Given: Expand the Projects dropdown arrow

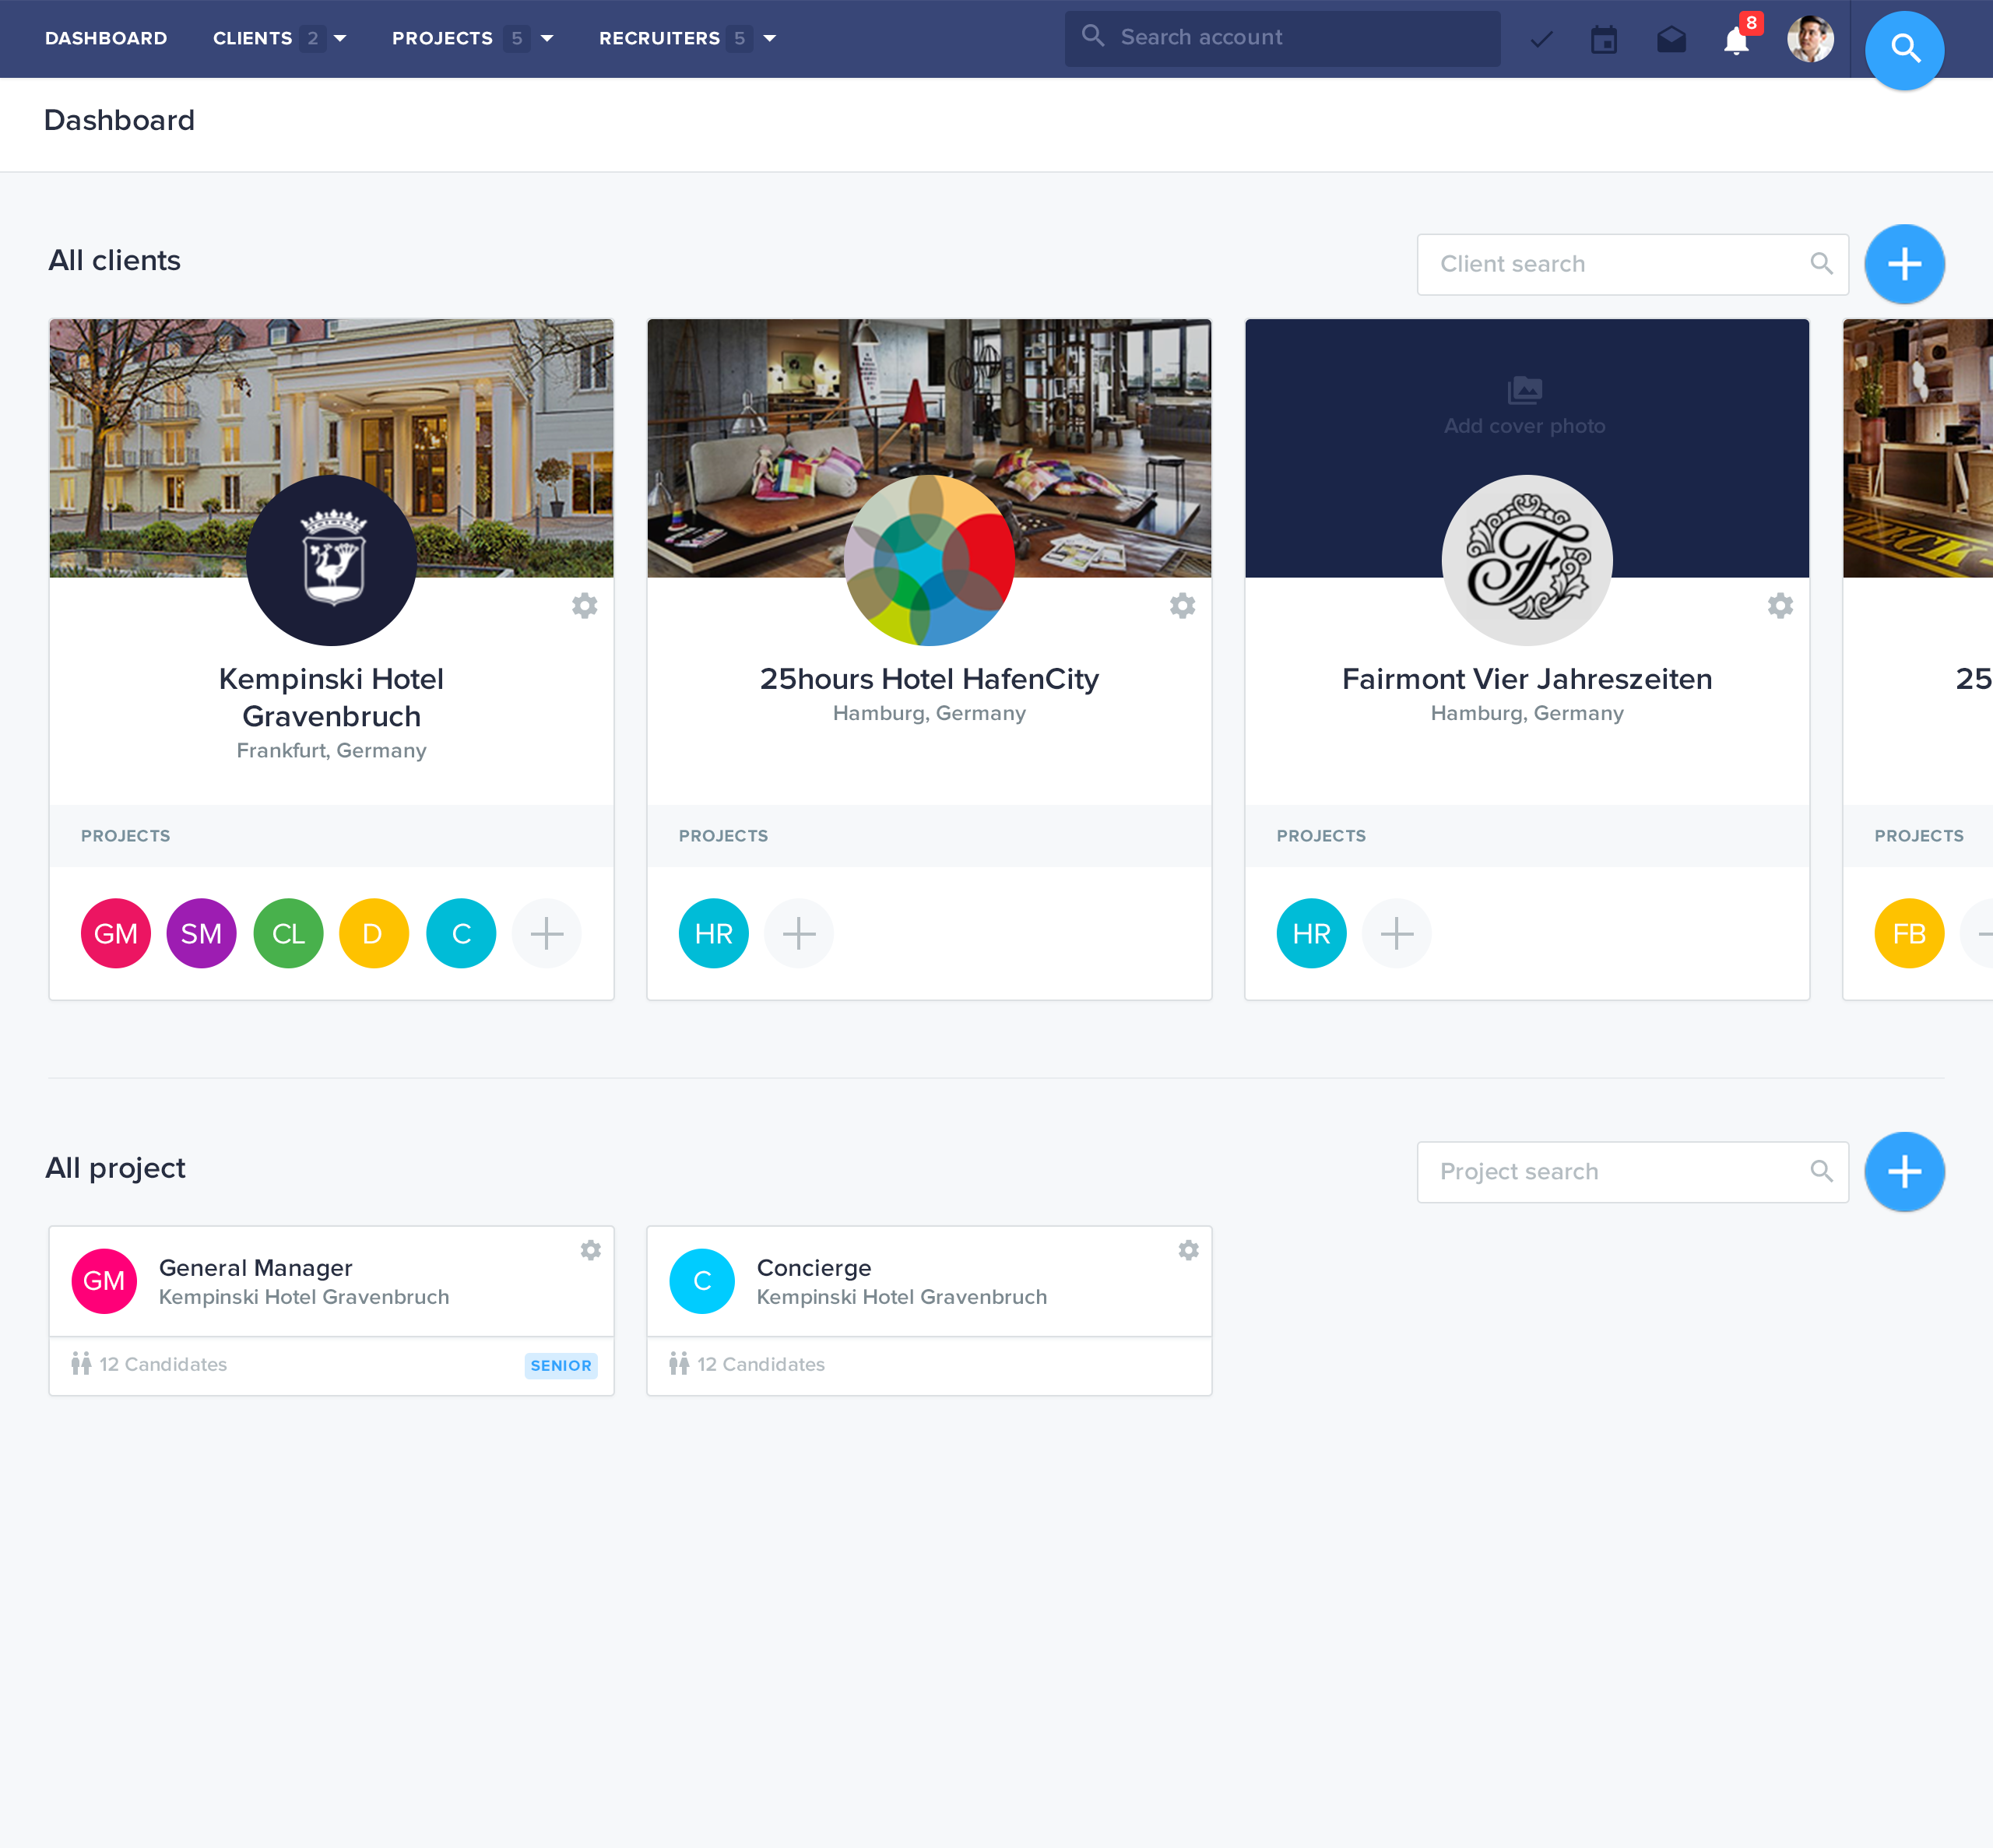Looking at the screenshot, I should pyautogui.click(x=547, y=39).
